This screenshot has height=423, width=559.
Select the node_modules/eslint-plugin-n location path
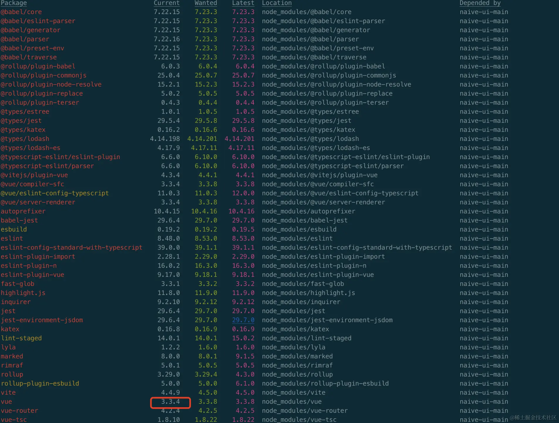[x=314, y=266]
